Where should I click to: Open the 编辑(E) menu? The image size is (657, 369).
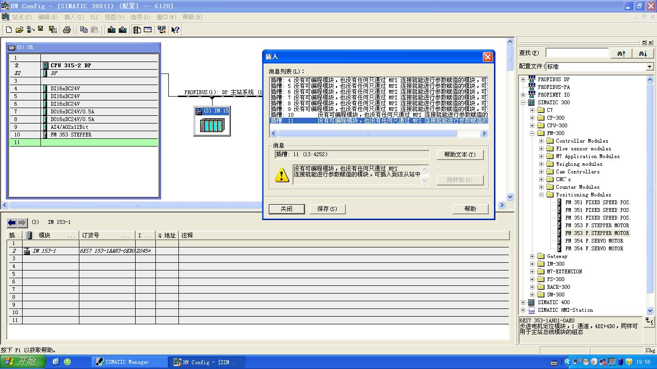point(48,17)
